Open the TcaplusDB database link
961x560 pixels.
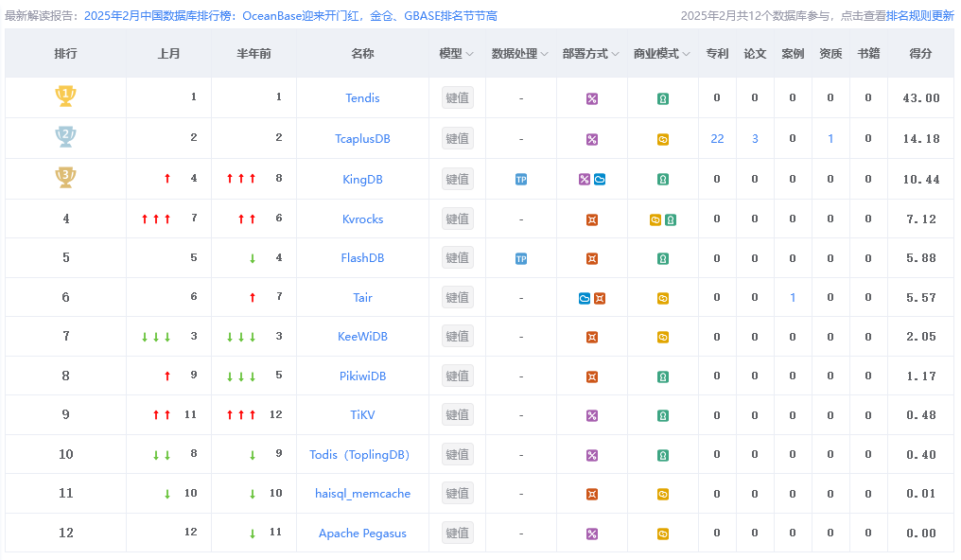tap(363, 139)
